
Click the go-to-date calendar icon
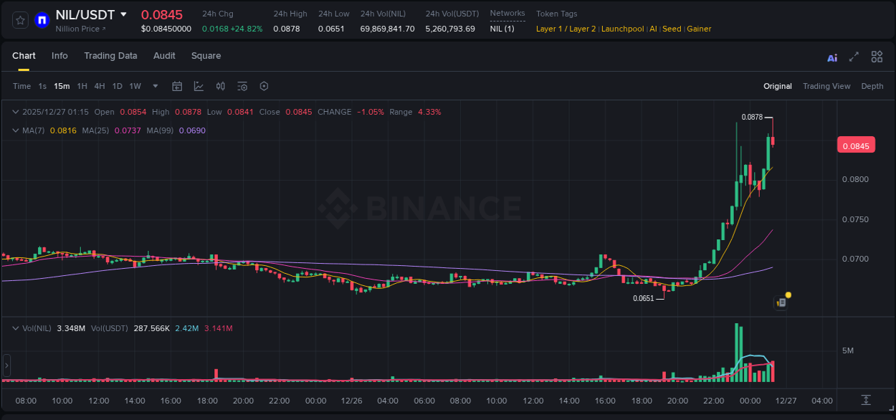[177, 86]
